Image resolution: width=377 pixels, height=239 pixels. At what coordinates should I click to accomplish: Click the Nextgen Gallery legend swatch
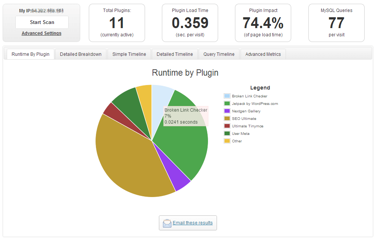click(x=226, y=111)
